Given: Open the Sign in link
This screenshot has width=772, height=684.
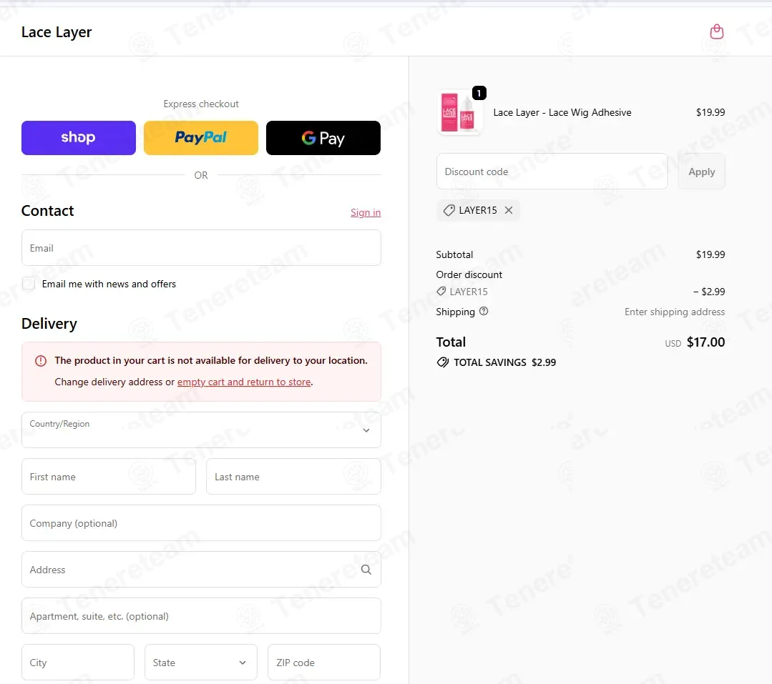Looking at the screenshot, I should (366, 212).
